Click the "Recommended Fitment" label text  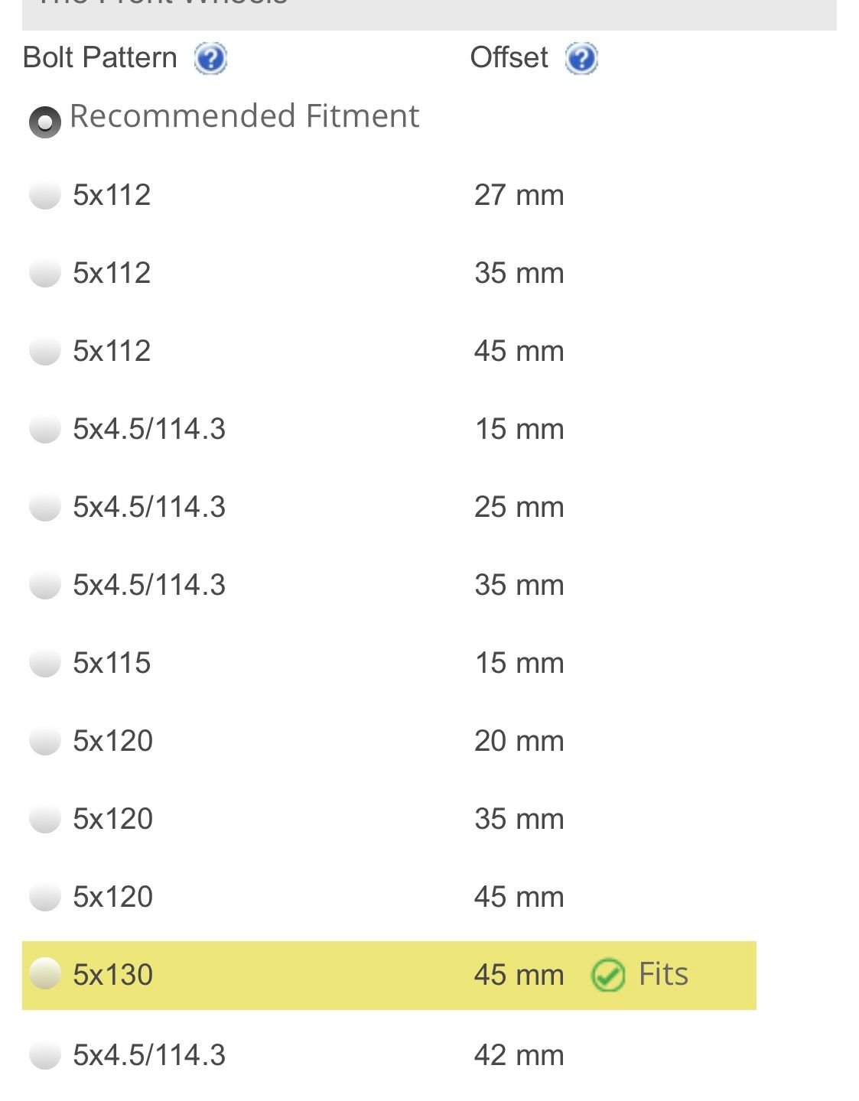coord(244,116)
